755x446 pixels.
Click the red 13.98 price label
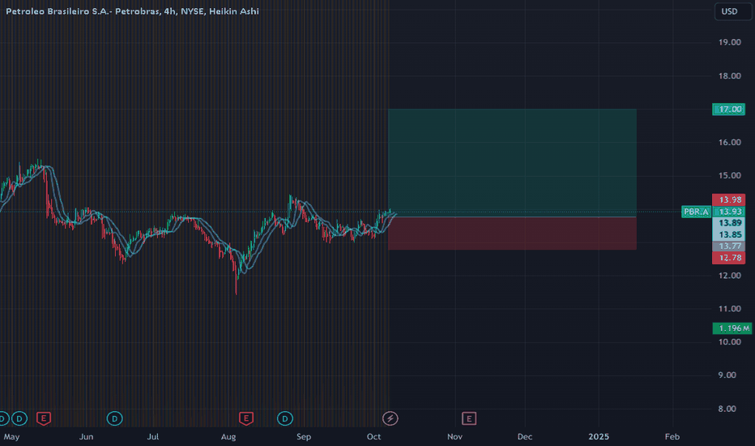tap(728, 199)
